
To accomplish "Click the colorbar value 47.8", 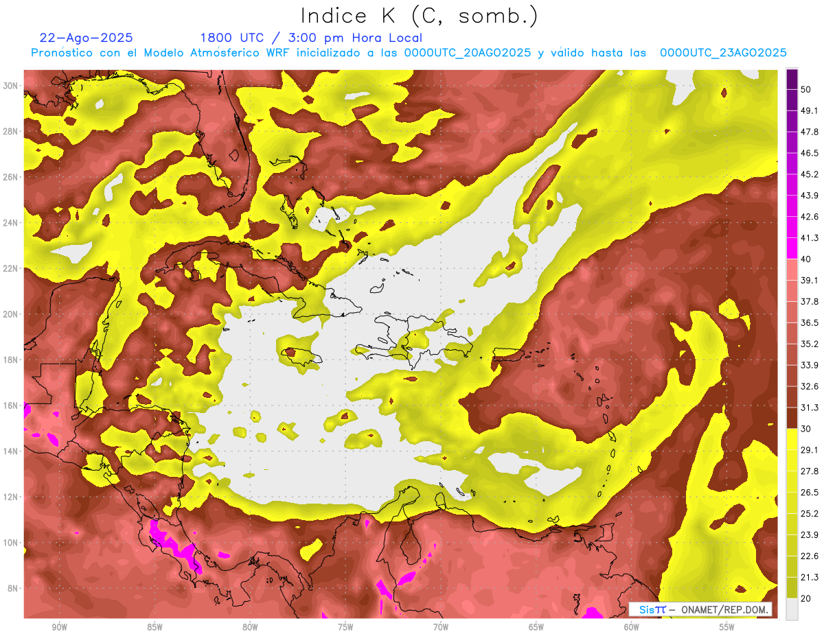I will point(809,132).
